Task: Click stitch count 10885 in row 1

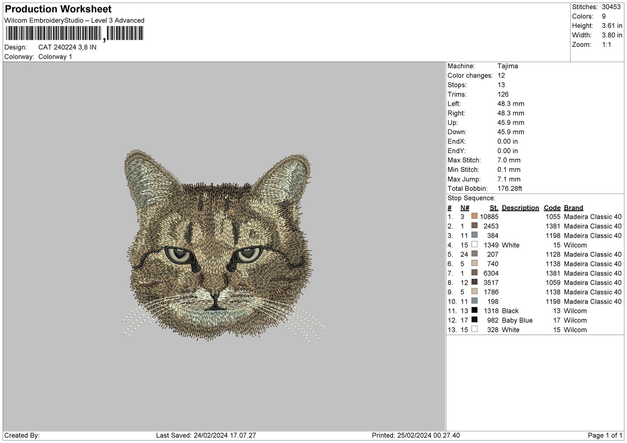Action: (489, 217)
